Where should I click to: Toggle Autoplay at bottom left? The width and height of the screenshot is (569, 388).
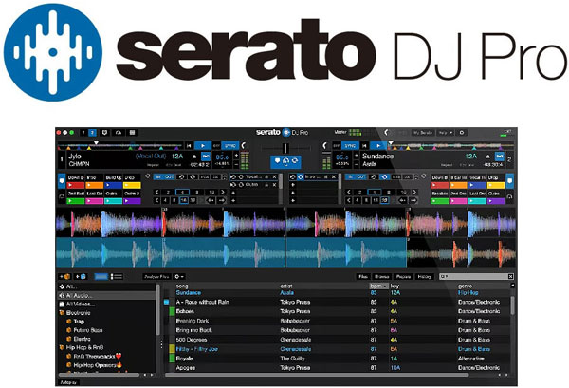[x=68, y=382]
